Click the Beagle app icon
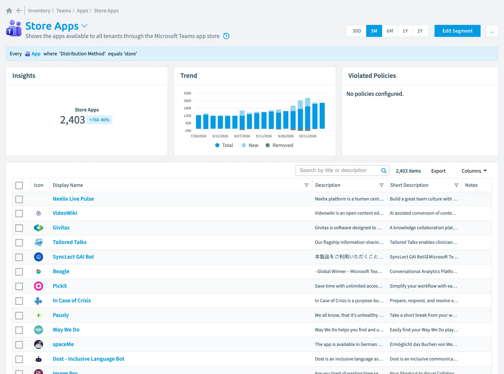The height and width of the screenshot is (374, 504). 38,271
